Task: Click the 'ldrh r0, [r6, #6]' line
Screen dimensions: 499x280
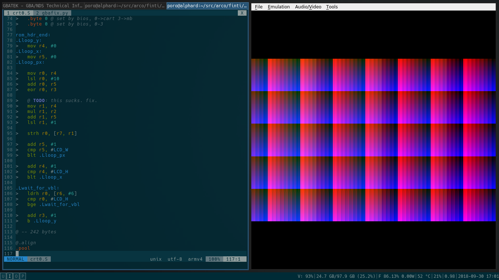Action: (x=52, y=193)
